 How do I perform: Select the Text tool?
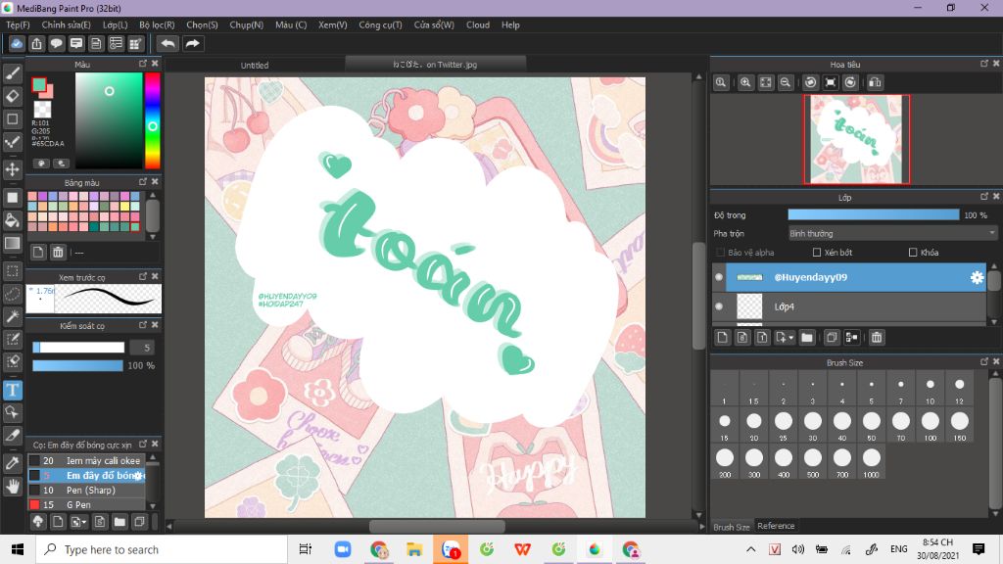(12, 390)
